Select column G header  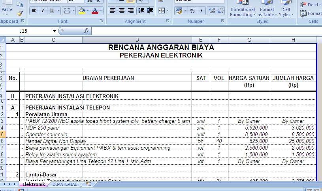249,40
